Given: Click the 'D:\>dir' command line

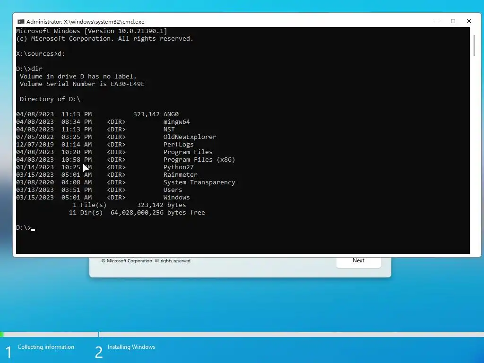Looking at the screenshot, I should [29, 69].
